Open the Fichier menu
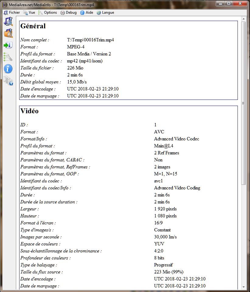Image resolution: width=250 pixels, height=292 pixels. [12, 12]
